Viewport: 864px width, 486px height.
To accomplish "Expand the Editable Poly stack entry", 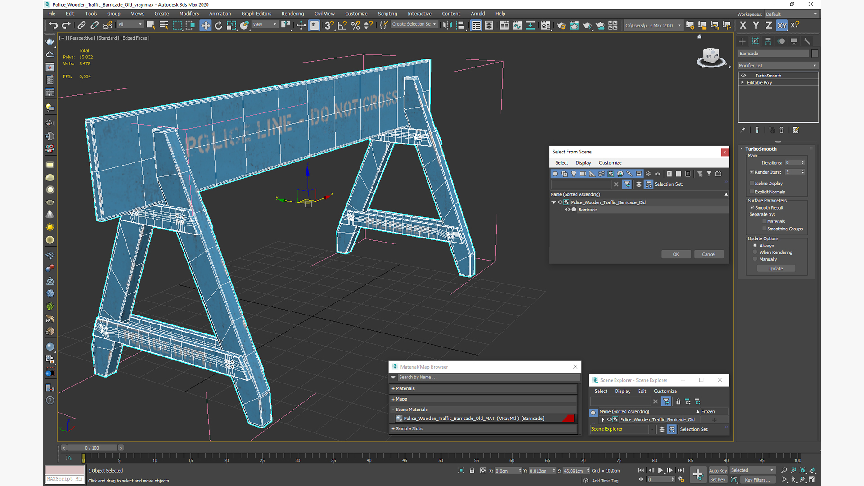I will [742, 82].
